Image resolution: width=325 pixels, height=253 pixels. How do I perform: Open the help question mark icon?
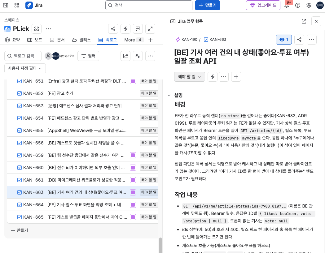coord(298,5)
